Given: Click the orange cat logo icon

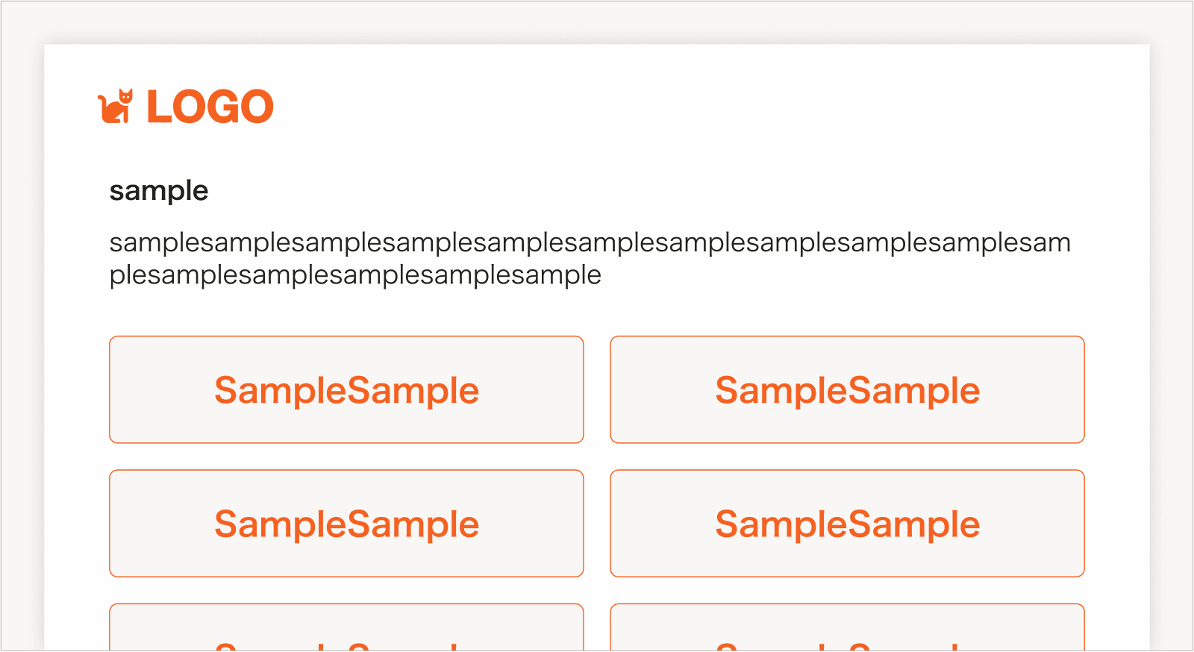Looking at the screenshot, I should pos(117,107).
